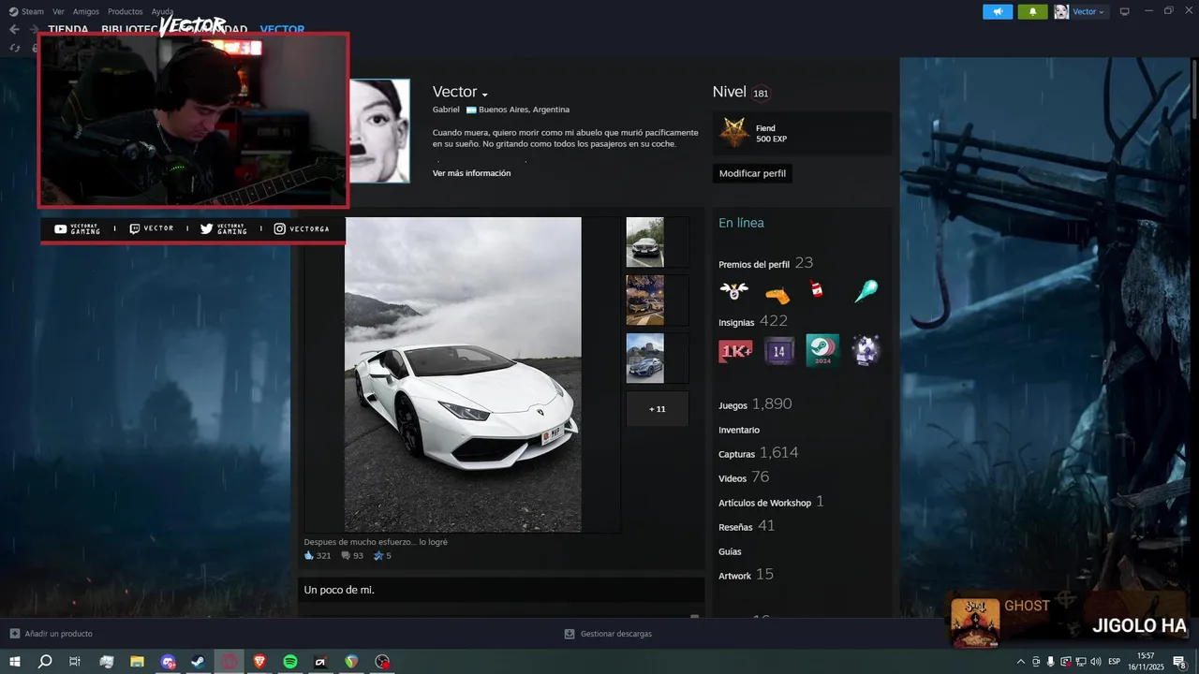Open 'Ver más información' link

click(471, 173)
